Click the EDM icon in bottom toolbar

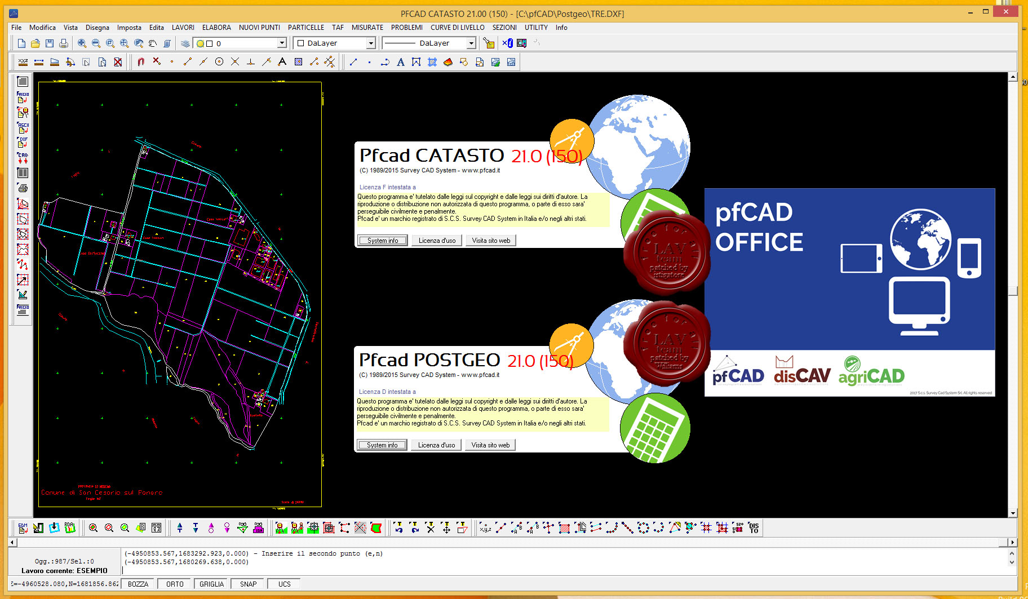click(x=23, y=528)
